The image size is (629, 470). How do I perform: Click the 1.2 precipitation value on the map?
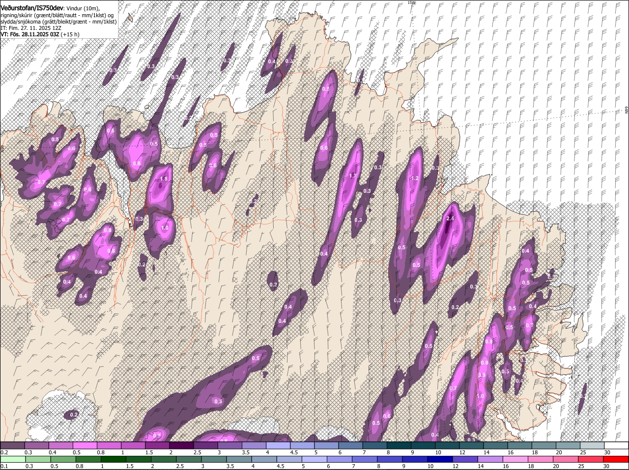click(x=414, y=178)
